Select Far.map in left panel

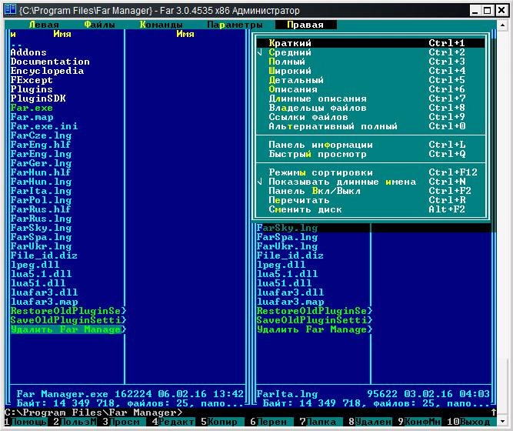32,117
